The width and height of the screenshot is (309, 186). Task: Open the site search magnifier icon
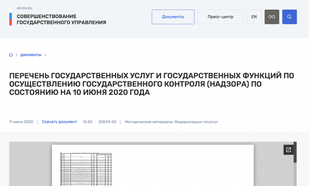[289, 17]
